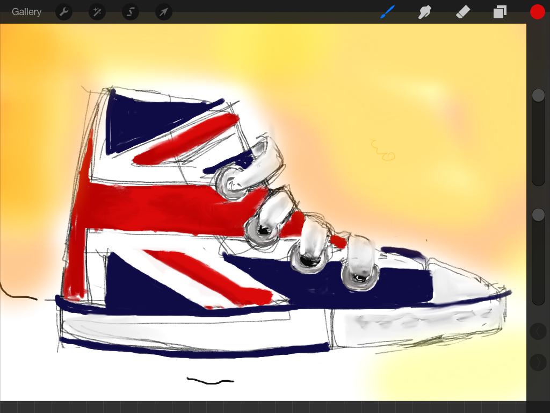Return to the Gallery

coord(27,12)
